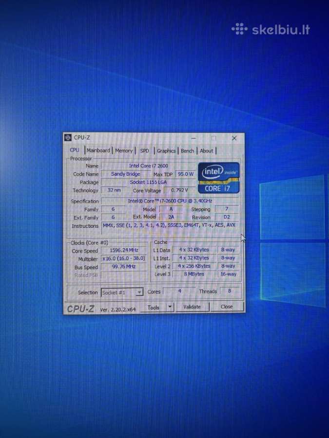This screenshot has height=438, width=329.
Task: Click the Threads value '8'
Action: [x=230, y=291]
